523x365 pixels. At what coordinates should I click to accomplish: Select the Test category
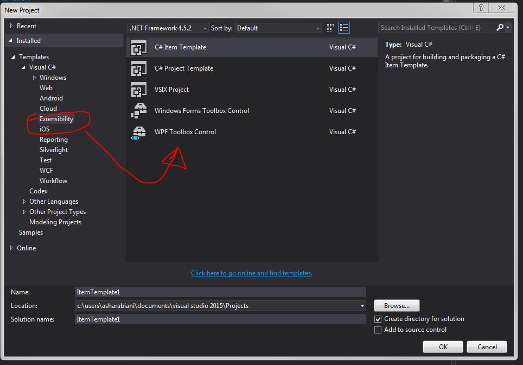pyautogui.click(x=46, y=160)
